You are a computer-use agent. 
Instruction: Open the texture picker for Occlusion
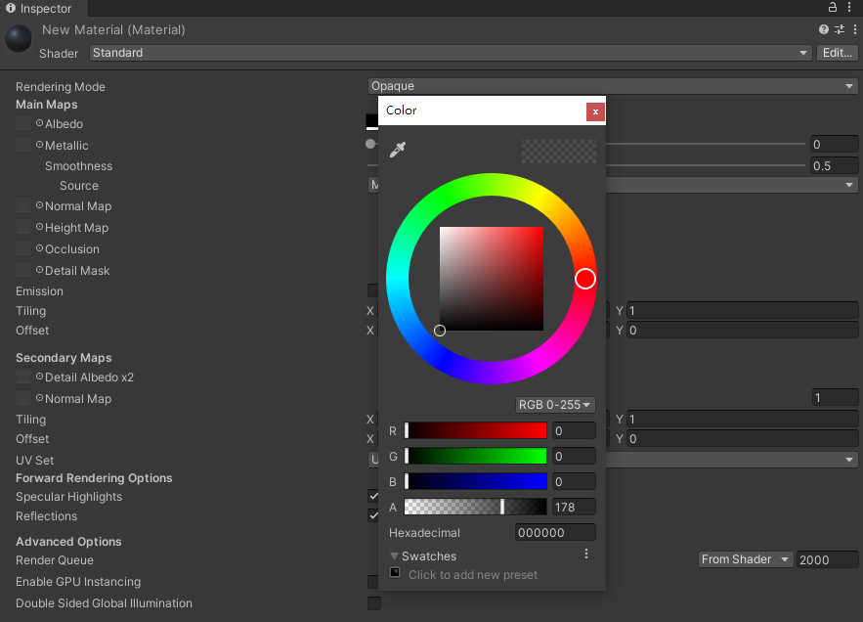[40, 248]
